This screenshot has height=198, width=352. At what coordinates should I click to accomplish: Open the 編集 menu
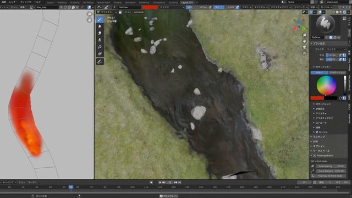[x=4, y=2]
